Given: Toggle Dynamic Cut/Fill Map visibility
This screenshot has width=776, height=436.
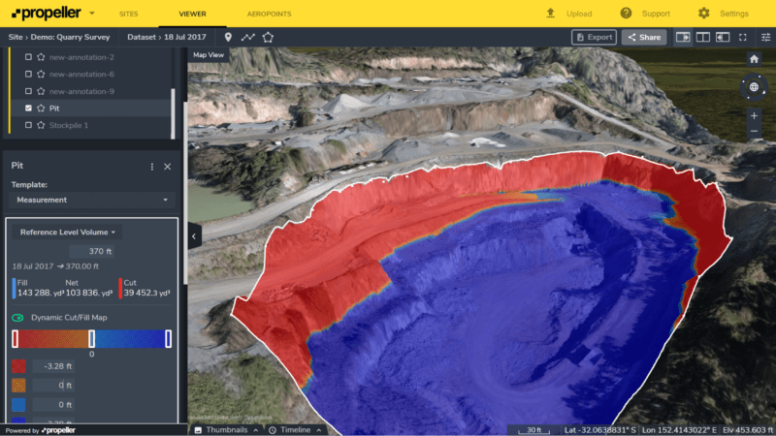Looking at the screenshot, I should (x=17, y=318).
